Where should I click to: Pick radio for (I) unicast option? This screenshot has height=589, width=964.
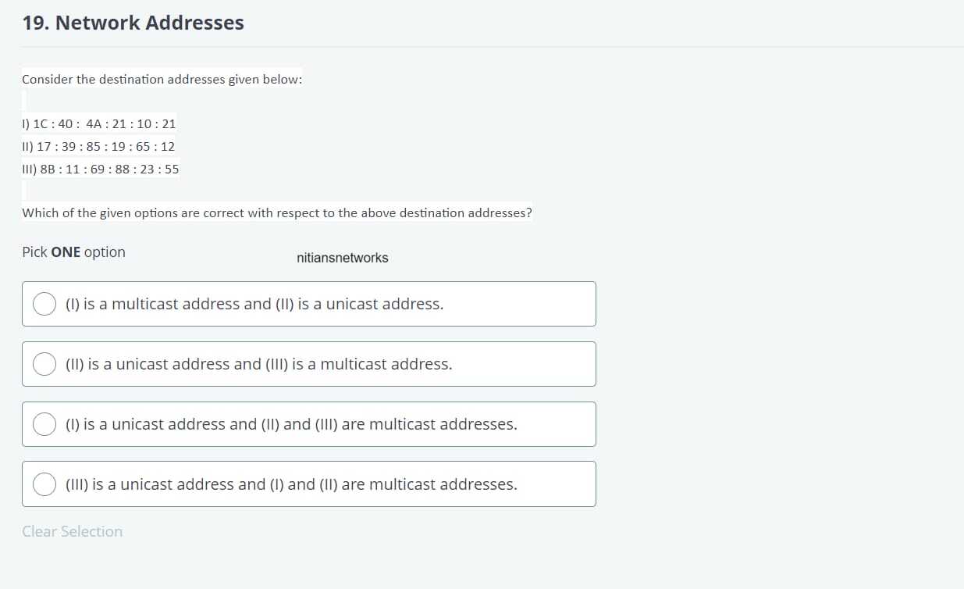click(x=44, y=424)
